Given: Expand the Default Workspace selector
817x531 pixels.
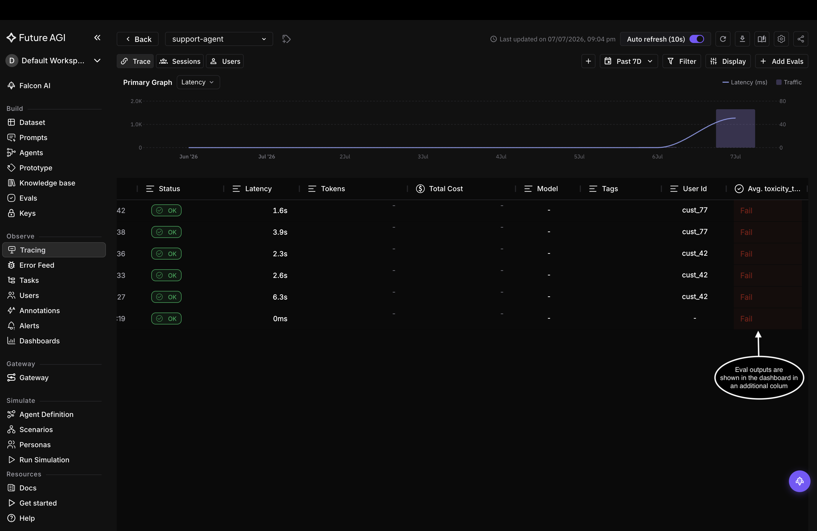Looking at the screenshot, I should click(54, 61).
